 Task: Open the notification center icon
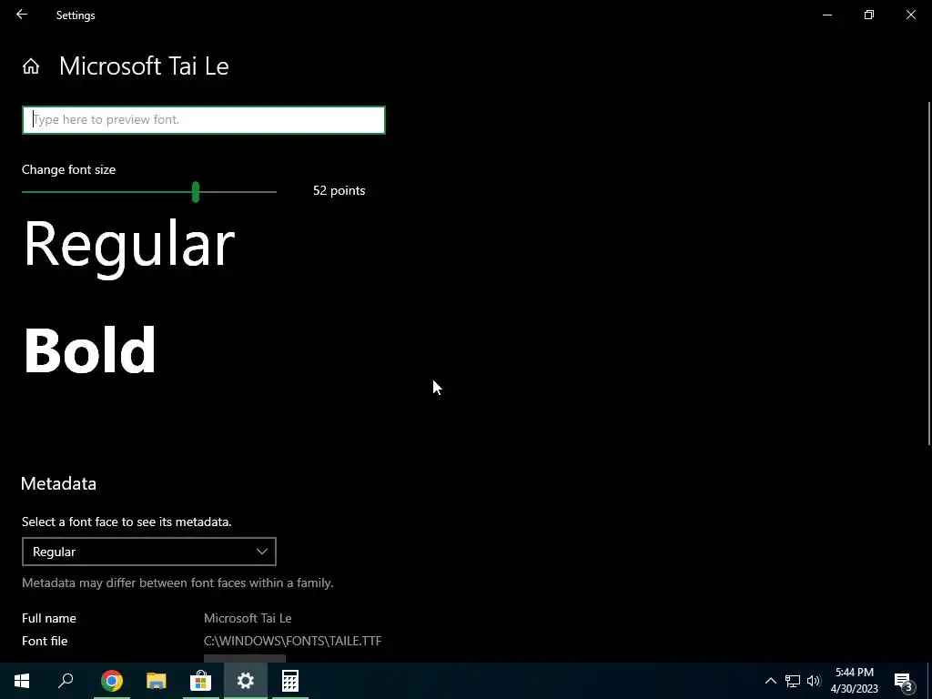pos(903,681)
